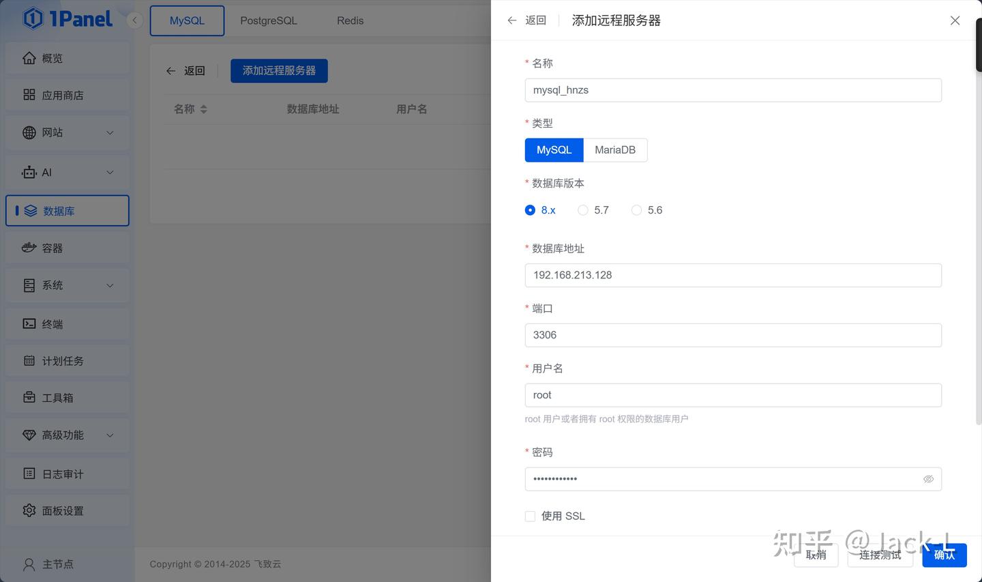Click the 数据库地址 input field
The image size is (982, 582).
[x=733, y=275]
